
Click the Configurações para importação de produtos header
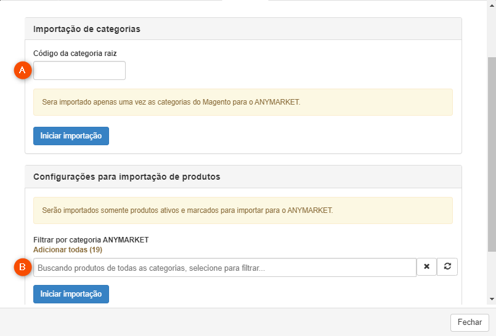click(243, 177)
